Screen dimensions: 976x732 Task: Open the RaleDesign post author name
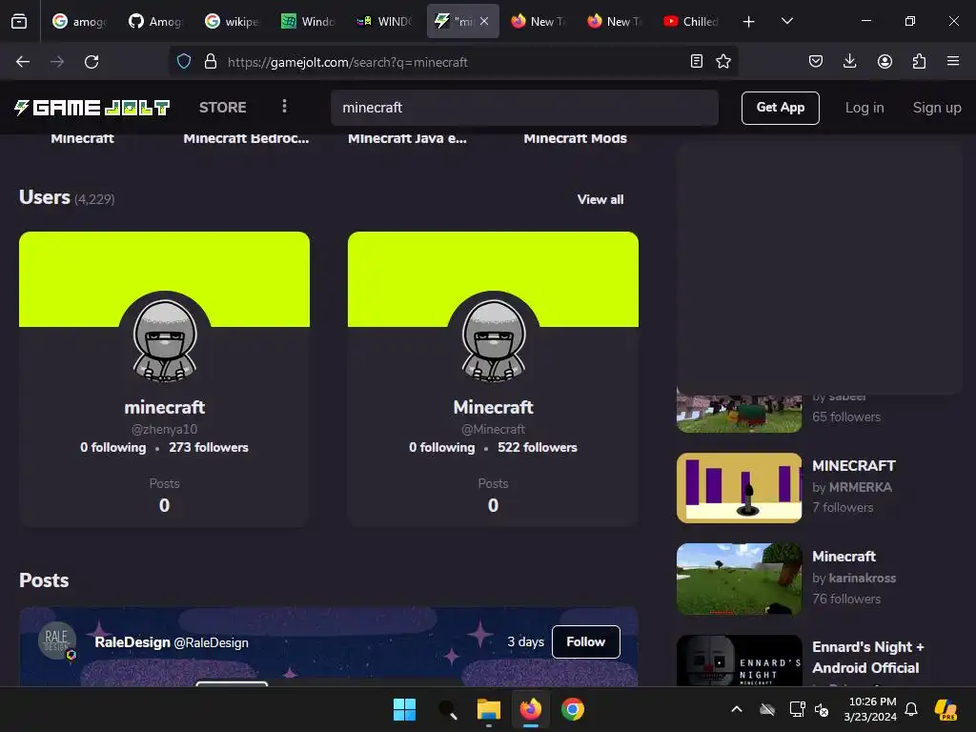(132, 642)
